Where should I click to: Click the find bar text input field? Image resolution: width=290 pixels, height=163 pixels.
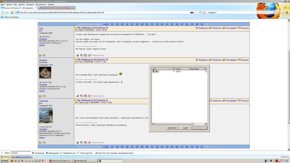(x=20, y=153)
